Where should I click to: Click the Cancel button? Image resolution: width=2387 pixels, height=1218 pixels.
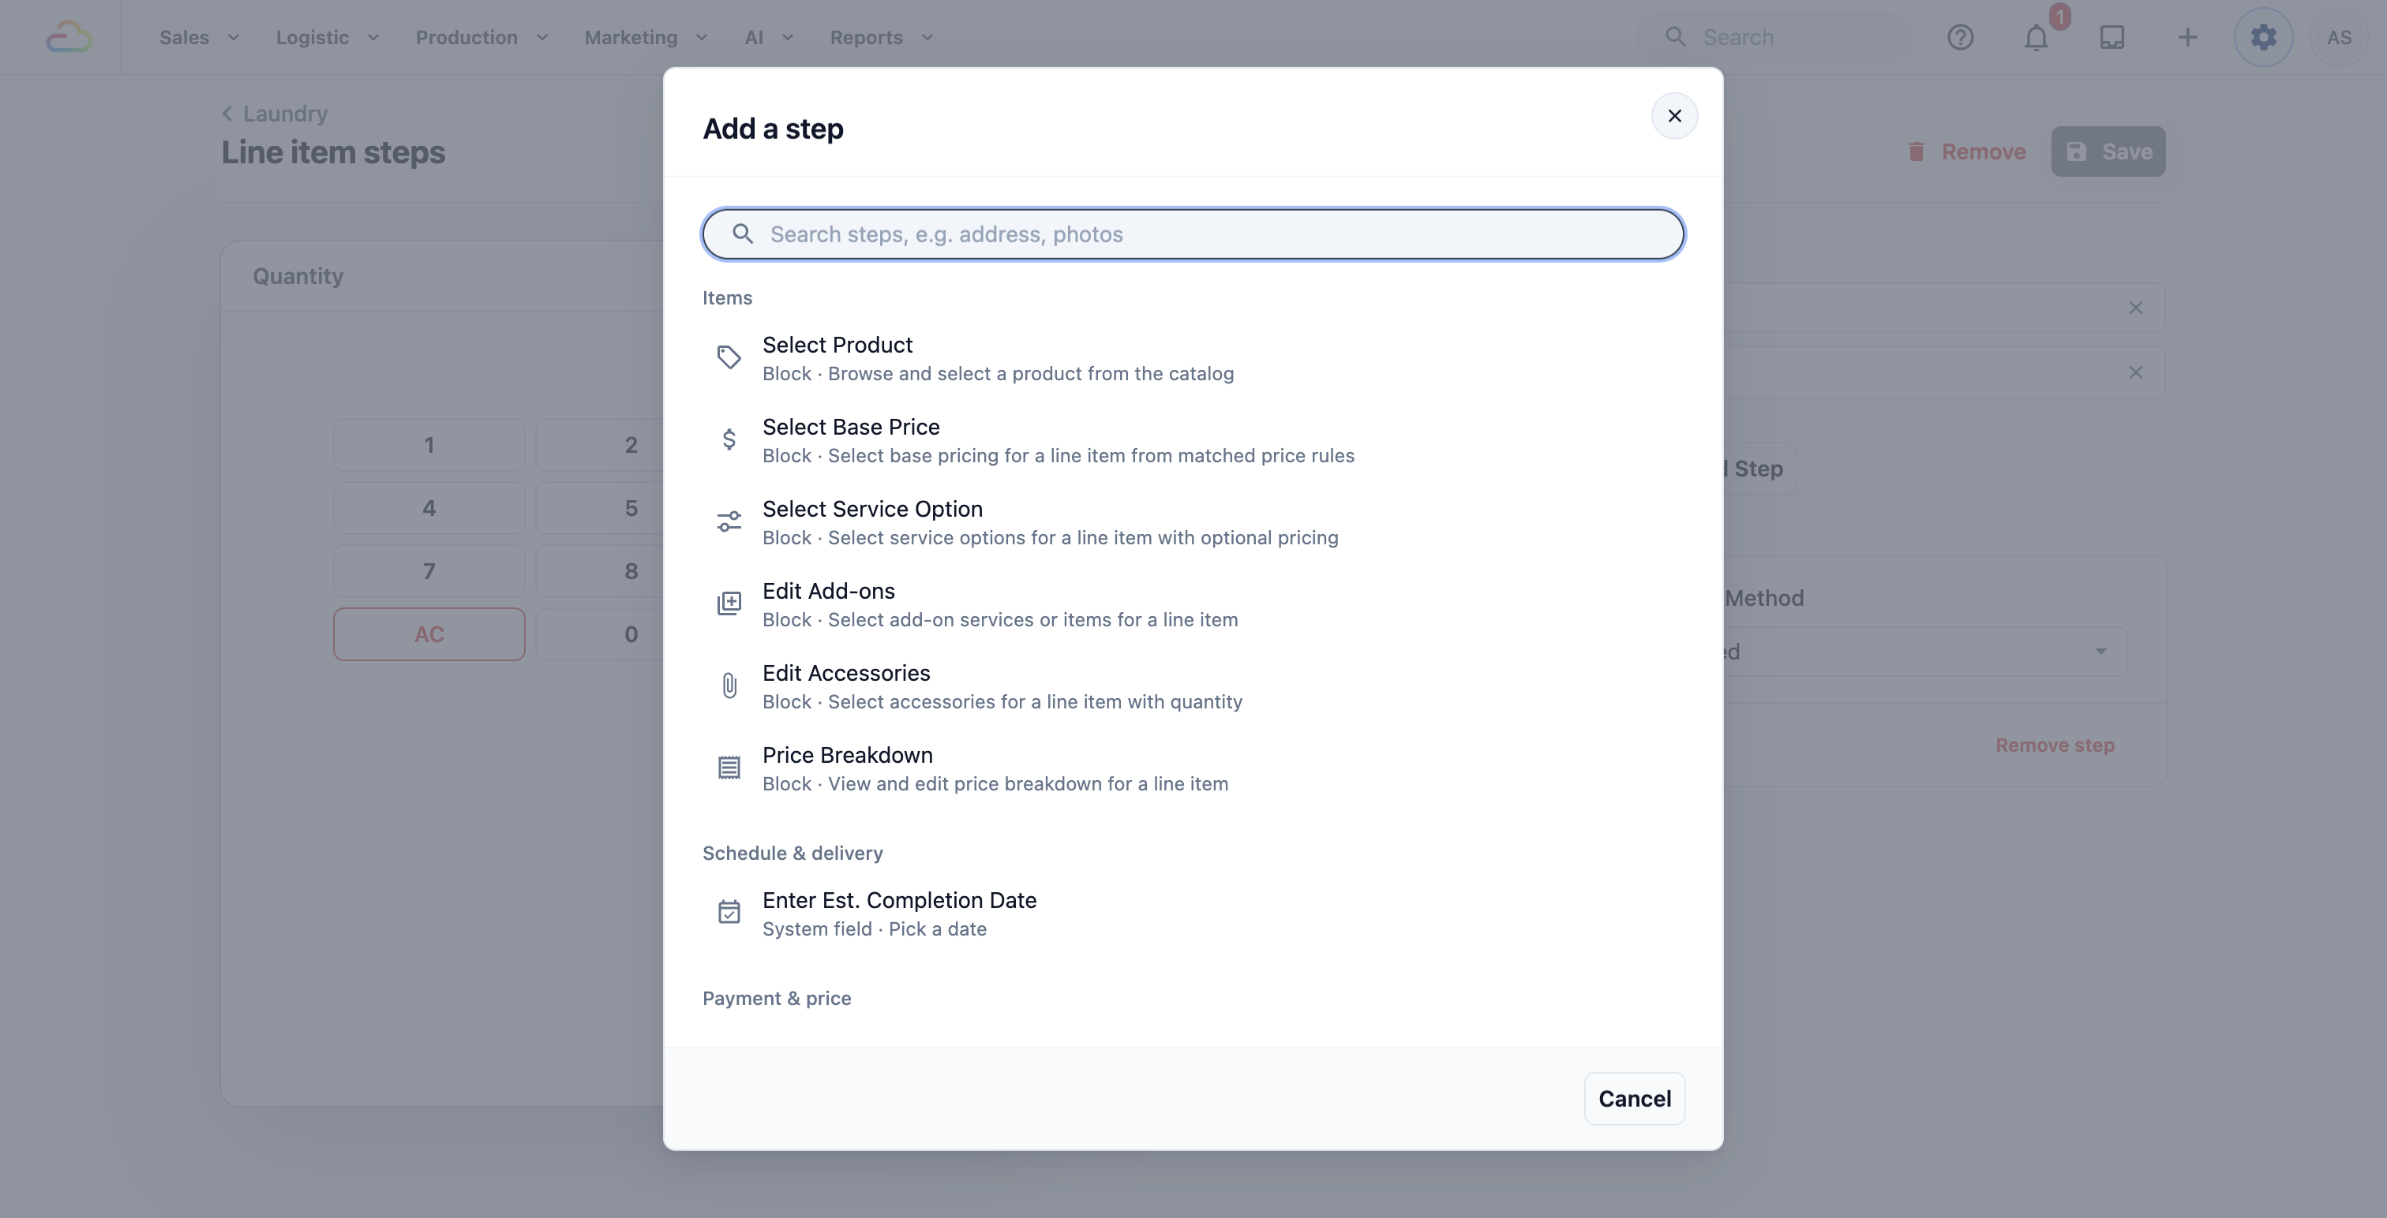(1634, 1099)
